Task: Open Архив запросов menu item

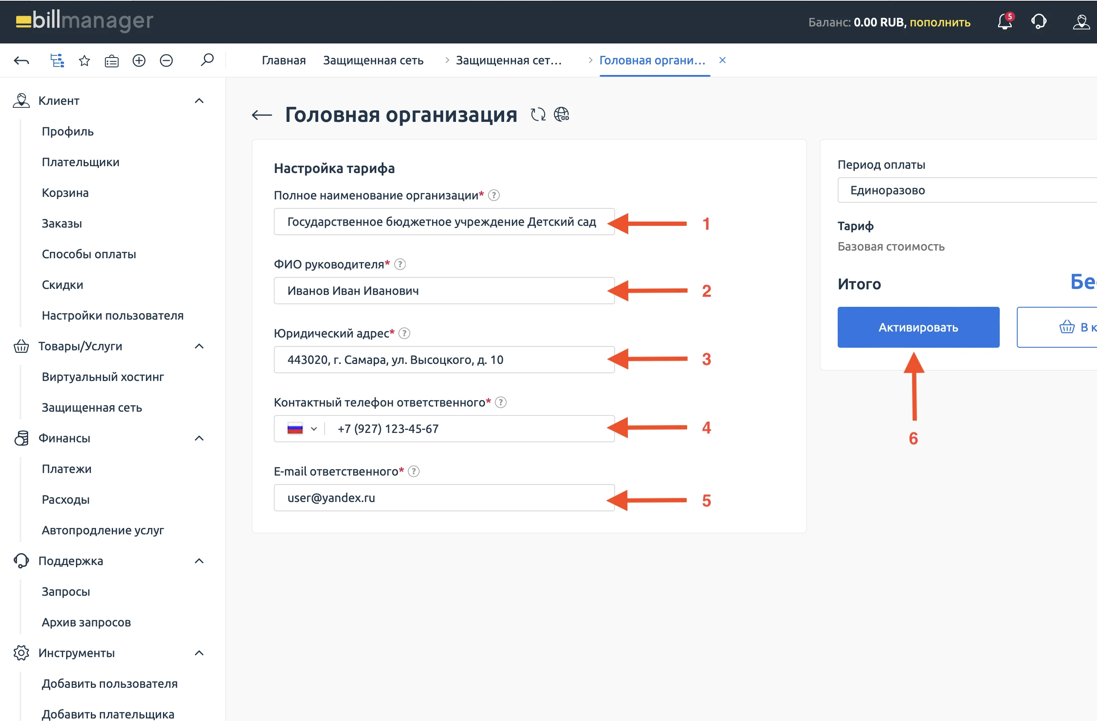Action: (86, 623)
